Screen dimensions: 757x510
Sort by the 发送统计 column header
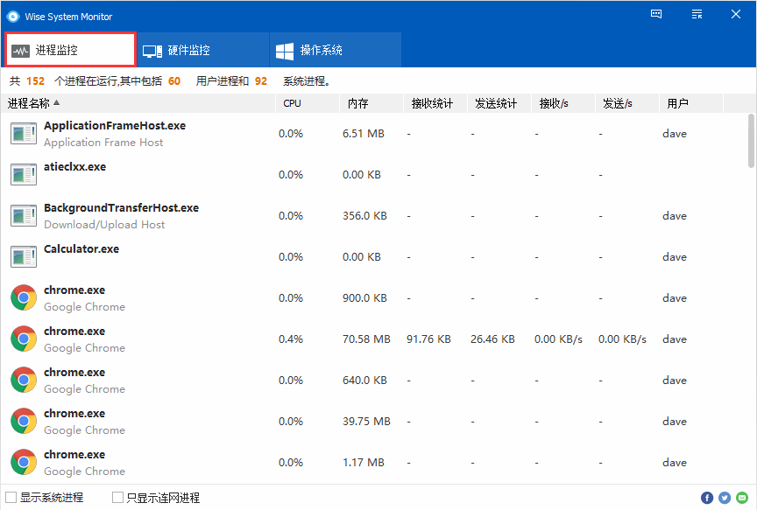point(499,103)
